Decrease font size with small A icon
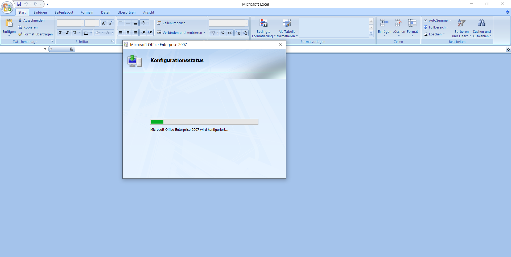 click(x=110, y=23)
